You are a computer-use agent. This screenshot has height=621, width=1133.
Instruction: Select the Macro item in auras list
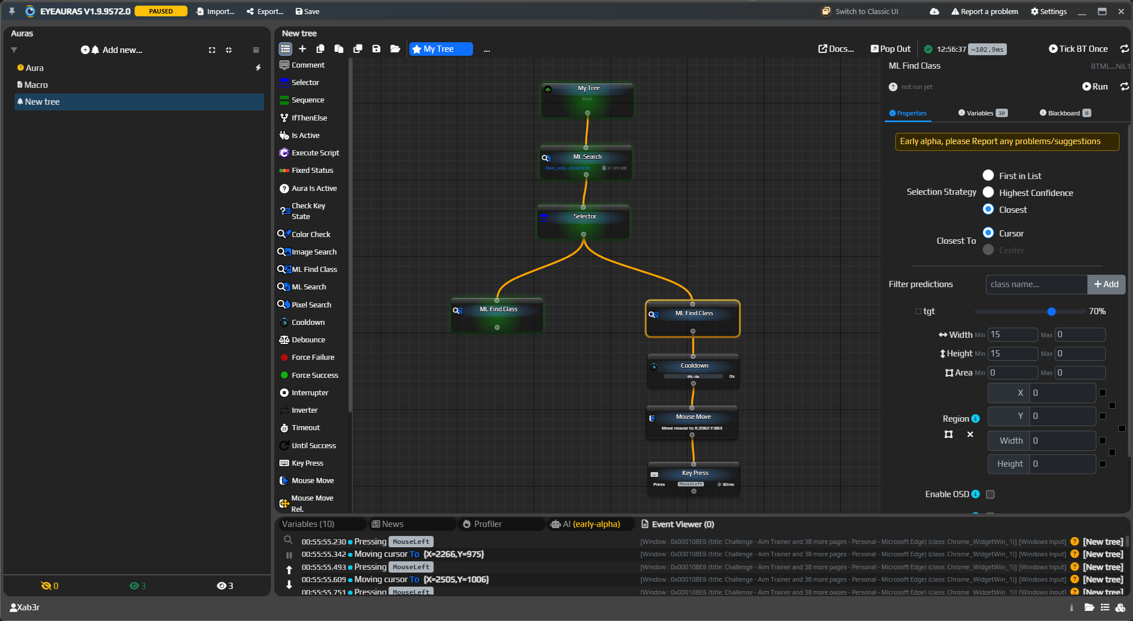139,85
